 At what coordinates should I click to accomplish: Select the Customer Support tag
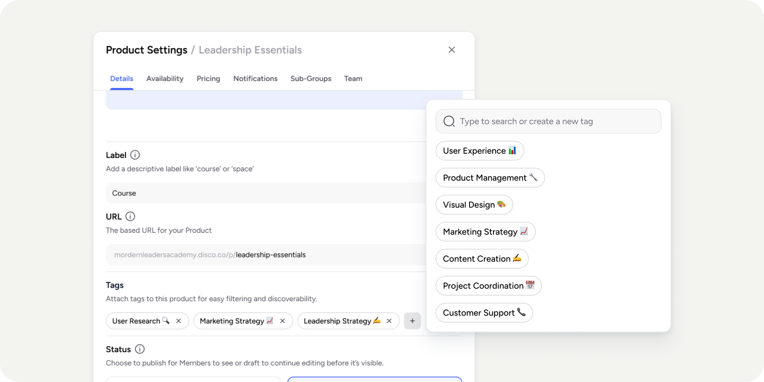484,313
